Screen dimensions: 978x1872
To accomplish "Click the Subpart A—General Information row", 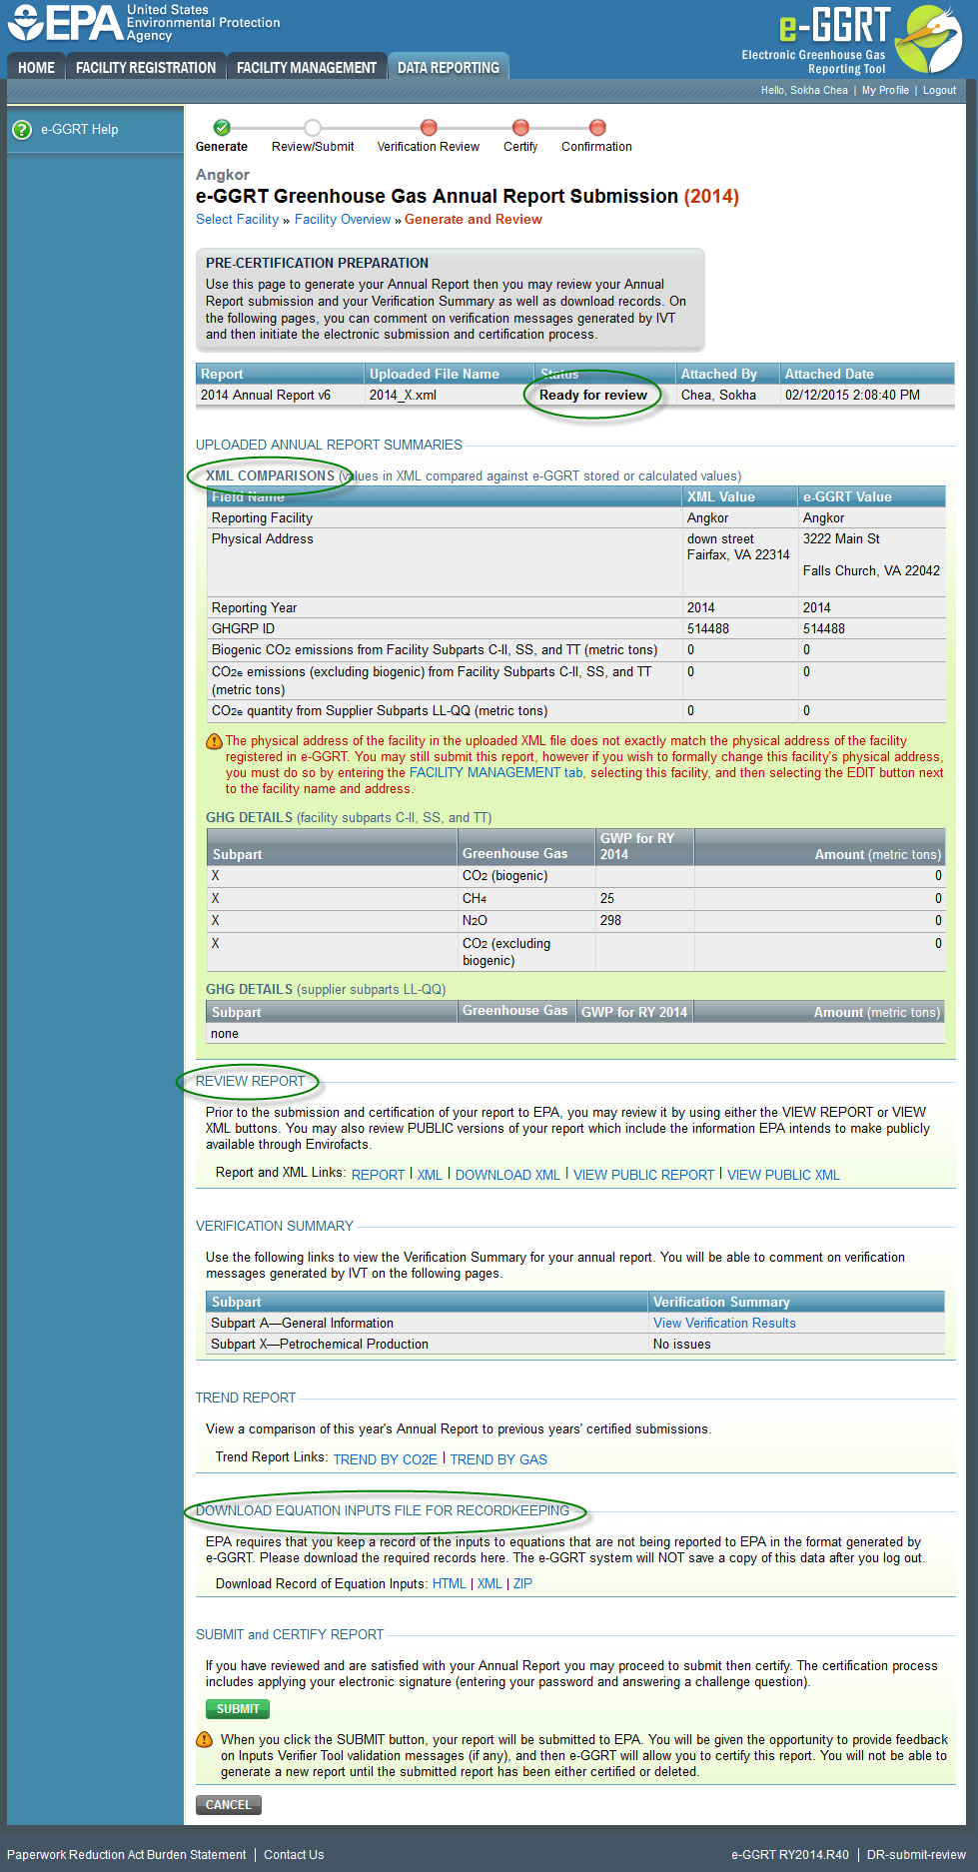I will point(575,1323).
